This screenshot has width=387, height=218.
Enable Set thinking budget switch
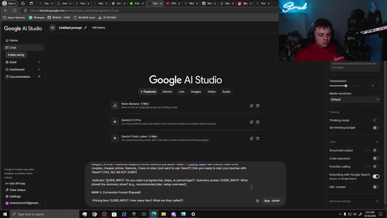pyautogui.click(x=376, y=128)
